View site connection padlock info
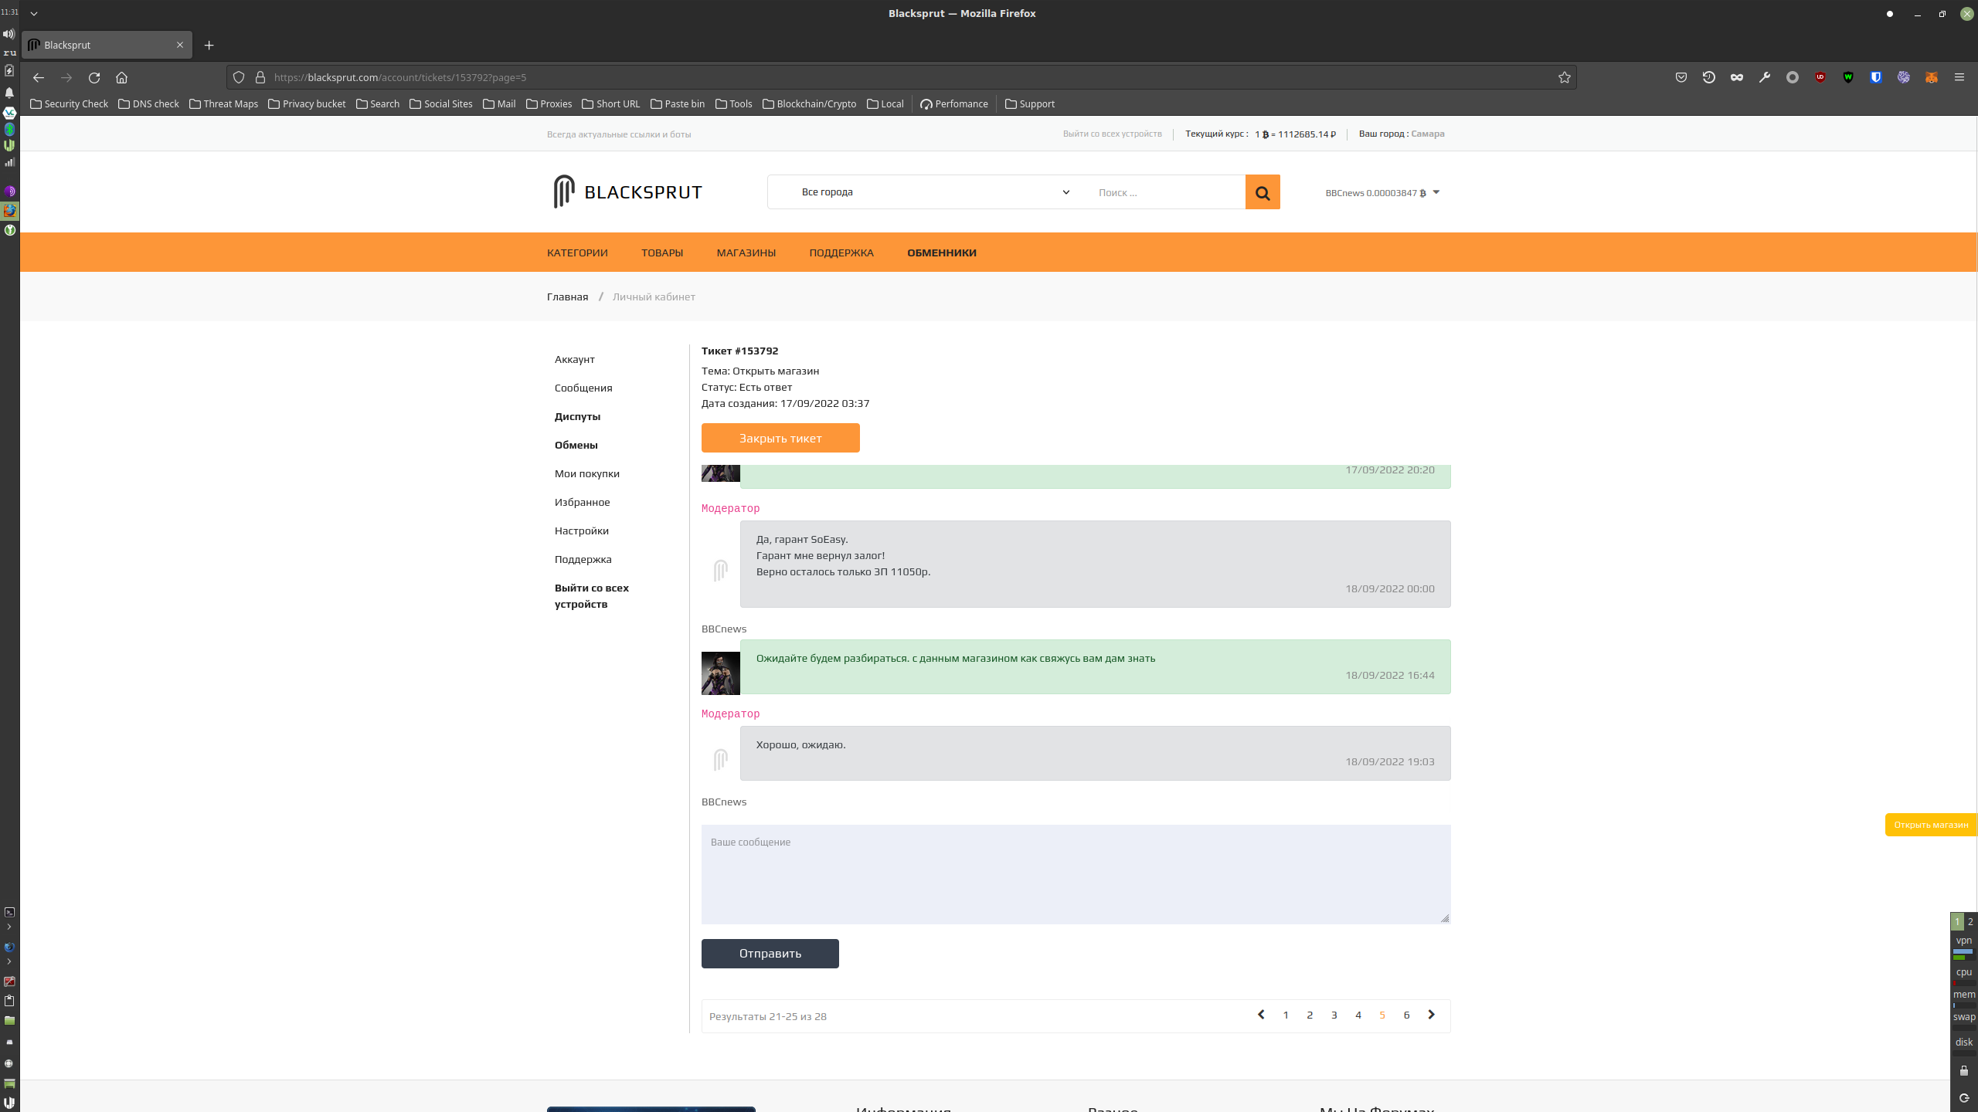 pos(260,77)
